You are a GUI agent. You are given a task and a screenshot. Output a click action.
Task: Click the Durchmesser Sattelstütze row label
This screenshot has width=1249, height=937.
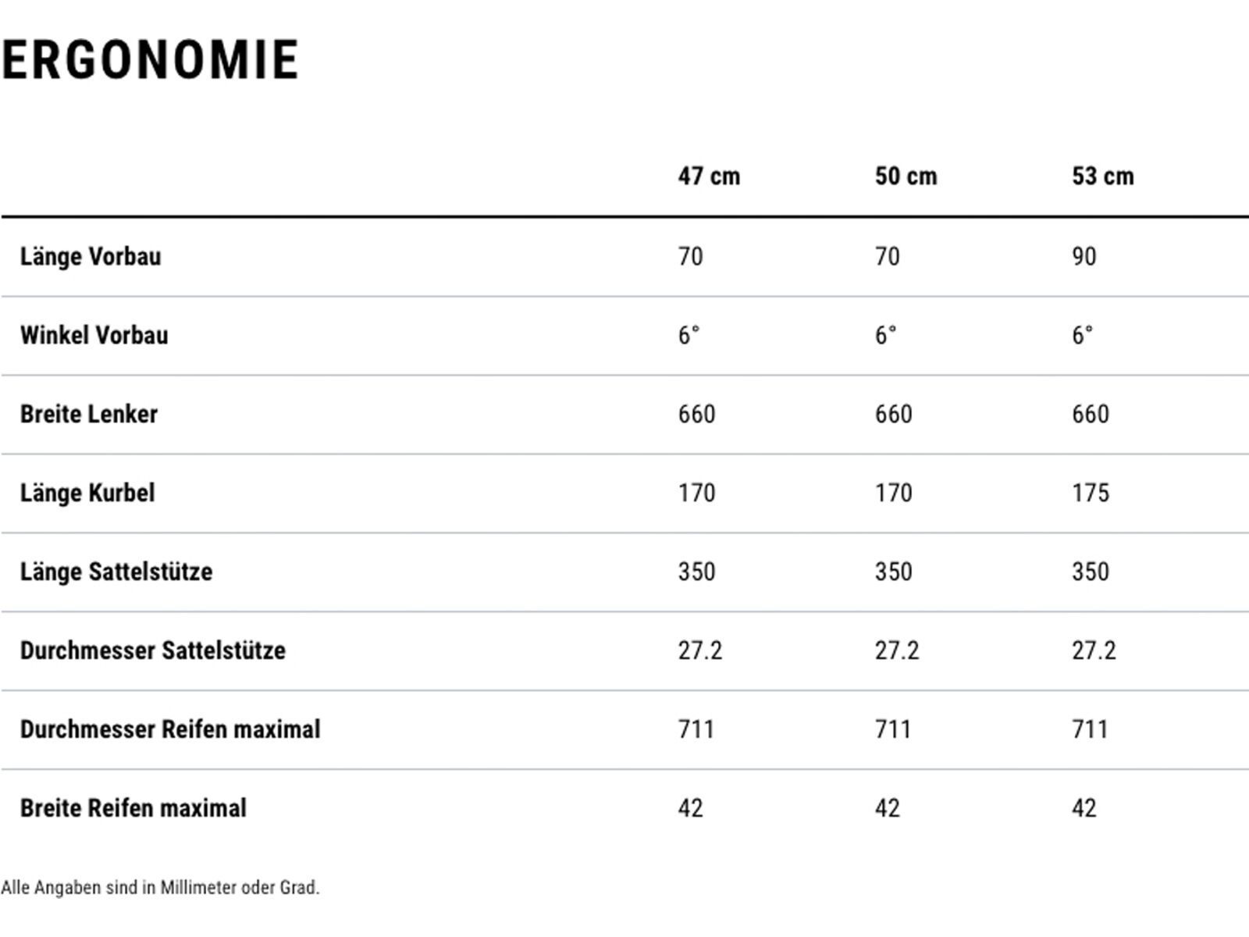pyautogui.click(x=153, y=651)
